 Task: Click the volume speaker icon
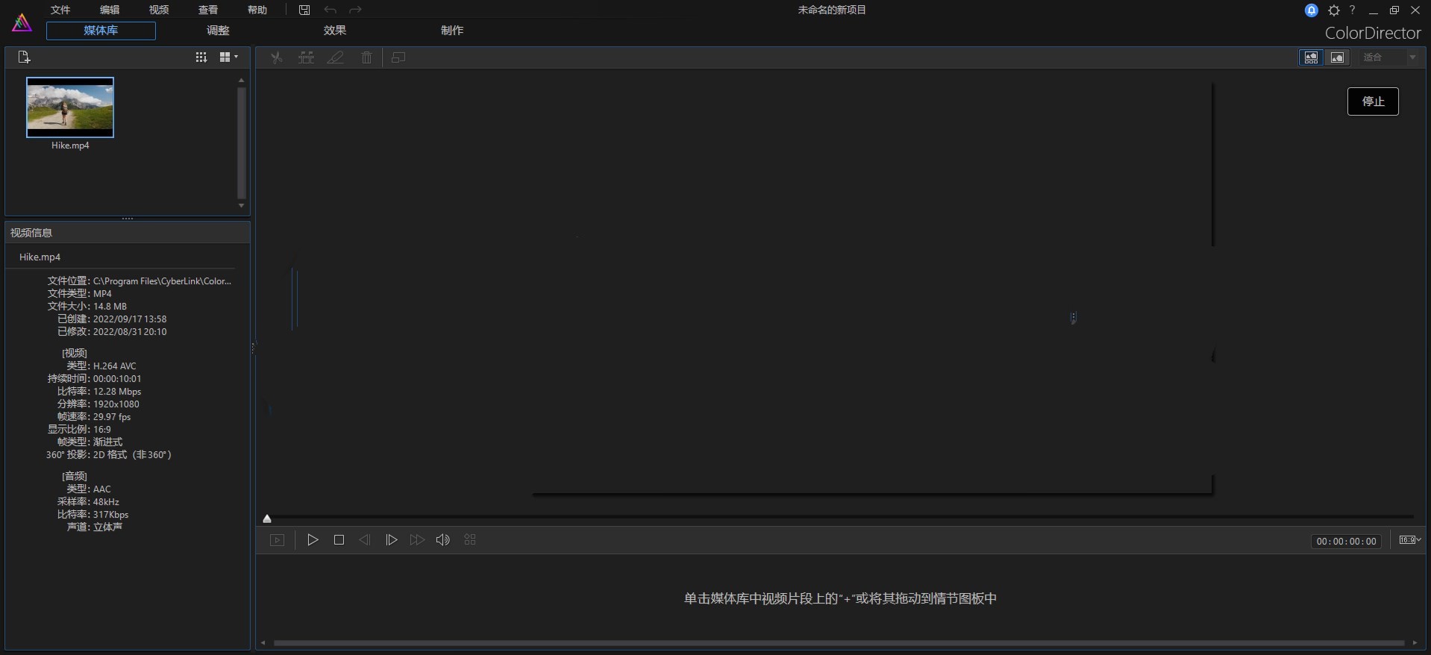443,539
